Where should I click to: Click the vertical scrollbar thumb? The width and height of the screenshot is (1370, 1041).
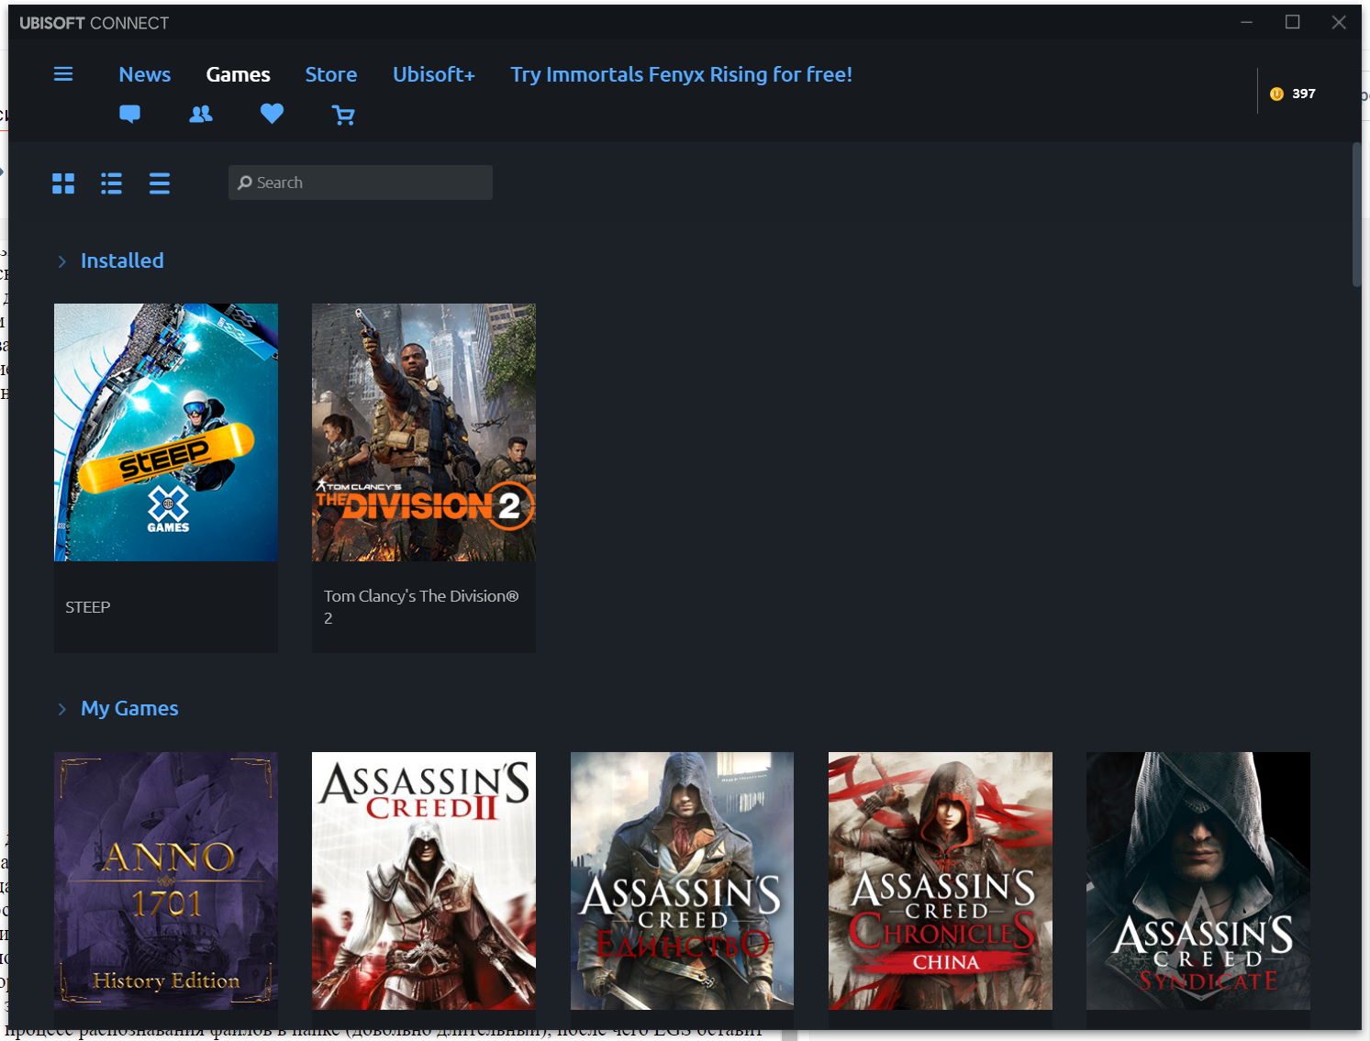pyautogui.click(x=1356, y=215)
